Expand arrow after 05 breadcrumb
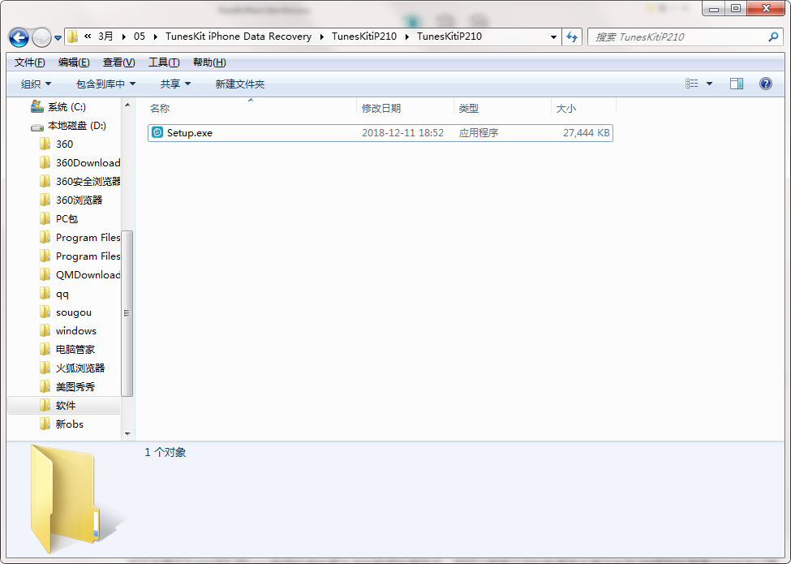 pos(156,37)
